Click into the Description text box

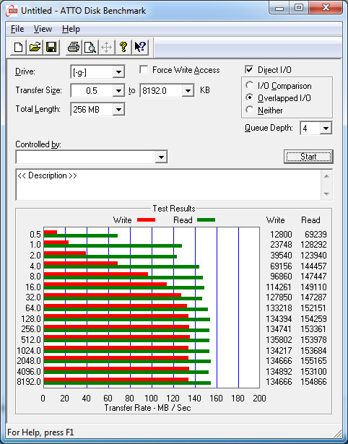[x=168, y=185]
